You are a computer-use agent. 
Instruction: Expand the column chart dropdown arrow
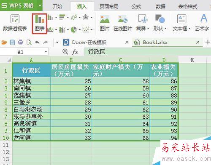56,18
